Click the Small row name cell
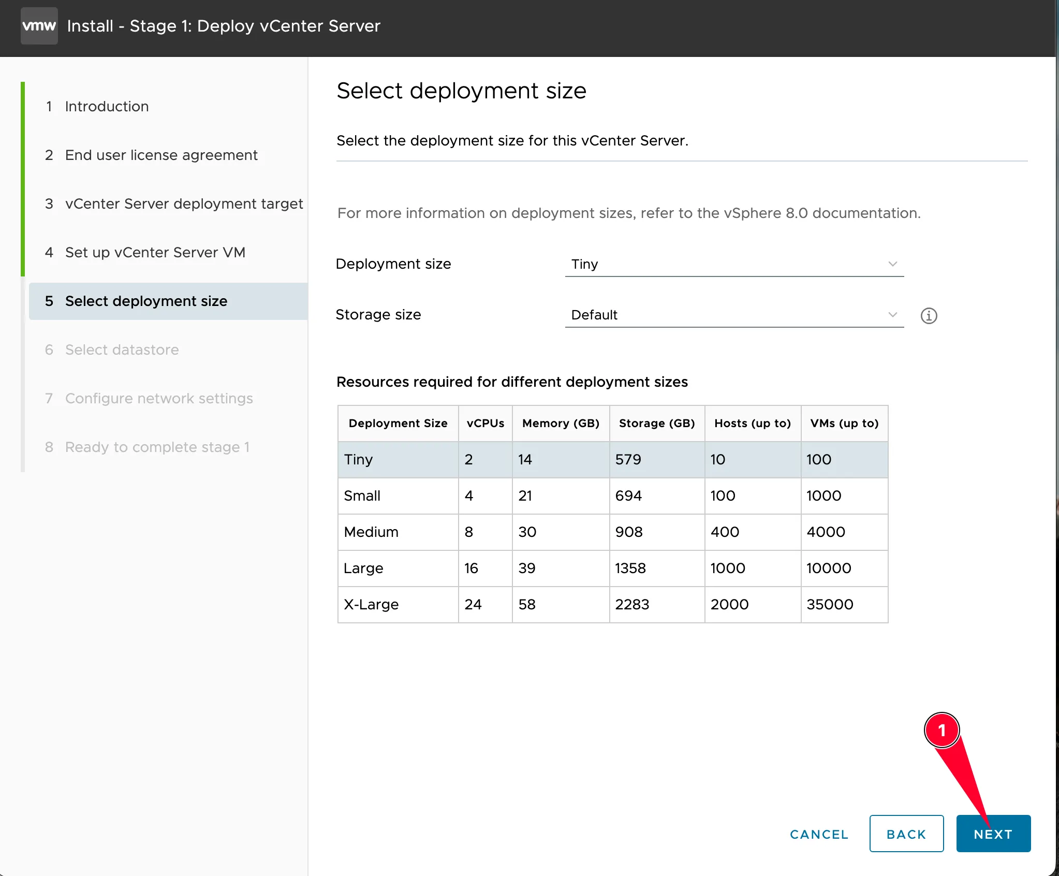This screenshot has height=876, width=1059. (x=398, y=496)
